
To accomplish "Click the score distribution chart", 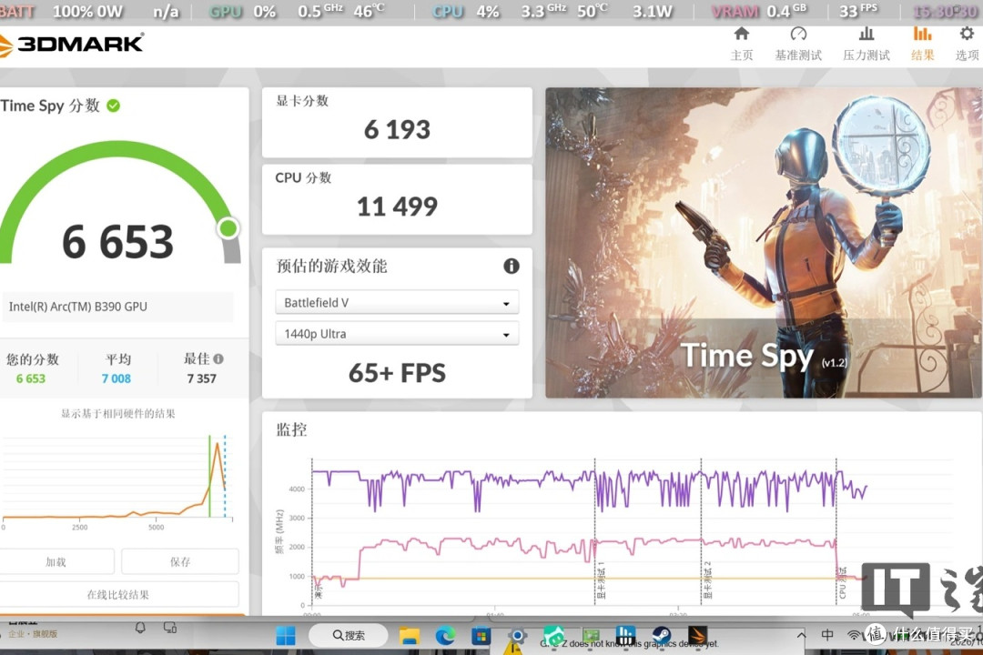I will [117, 483].
